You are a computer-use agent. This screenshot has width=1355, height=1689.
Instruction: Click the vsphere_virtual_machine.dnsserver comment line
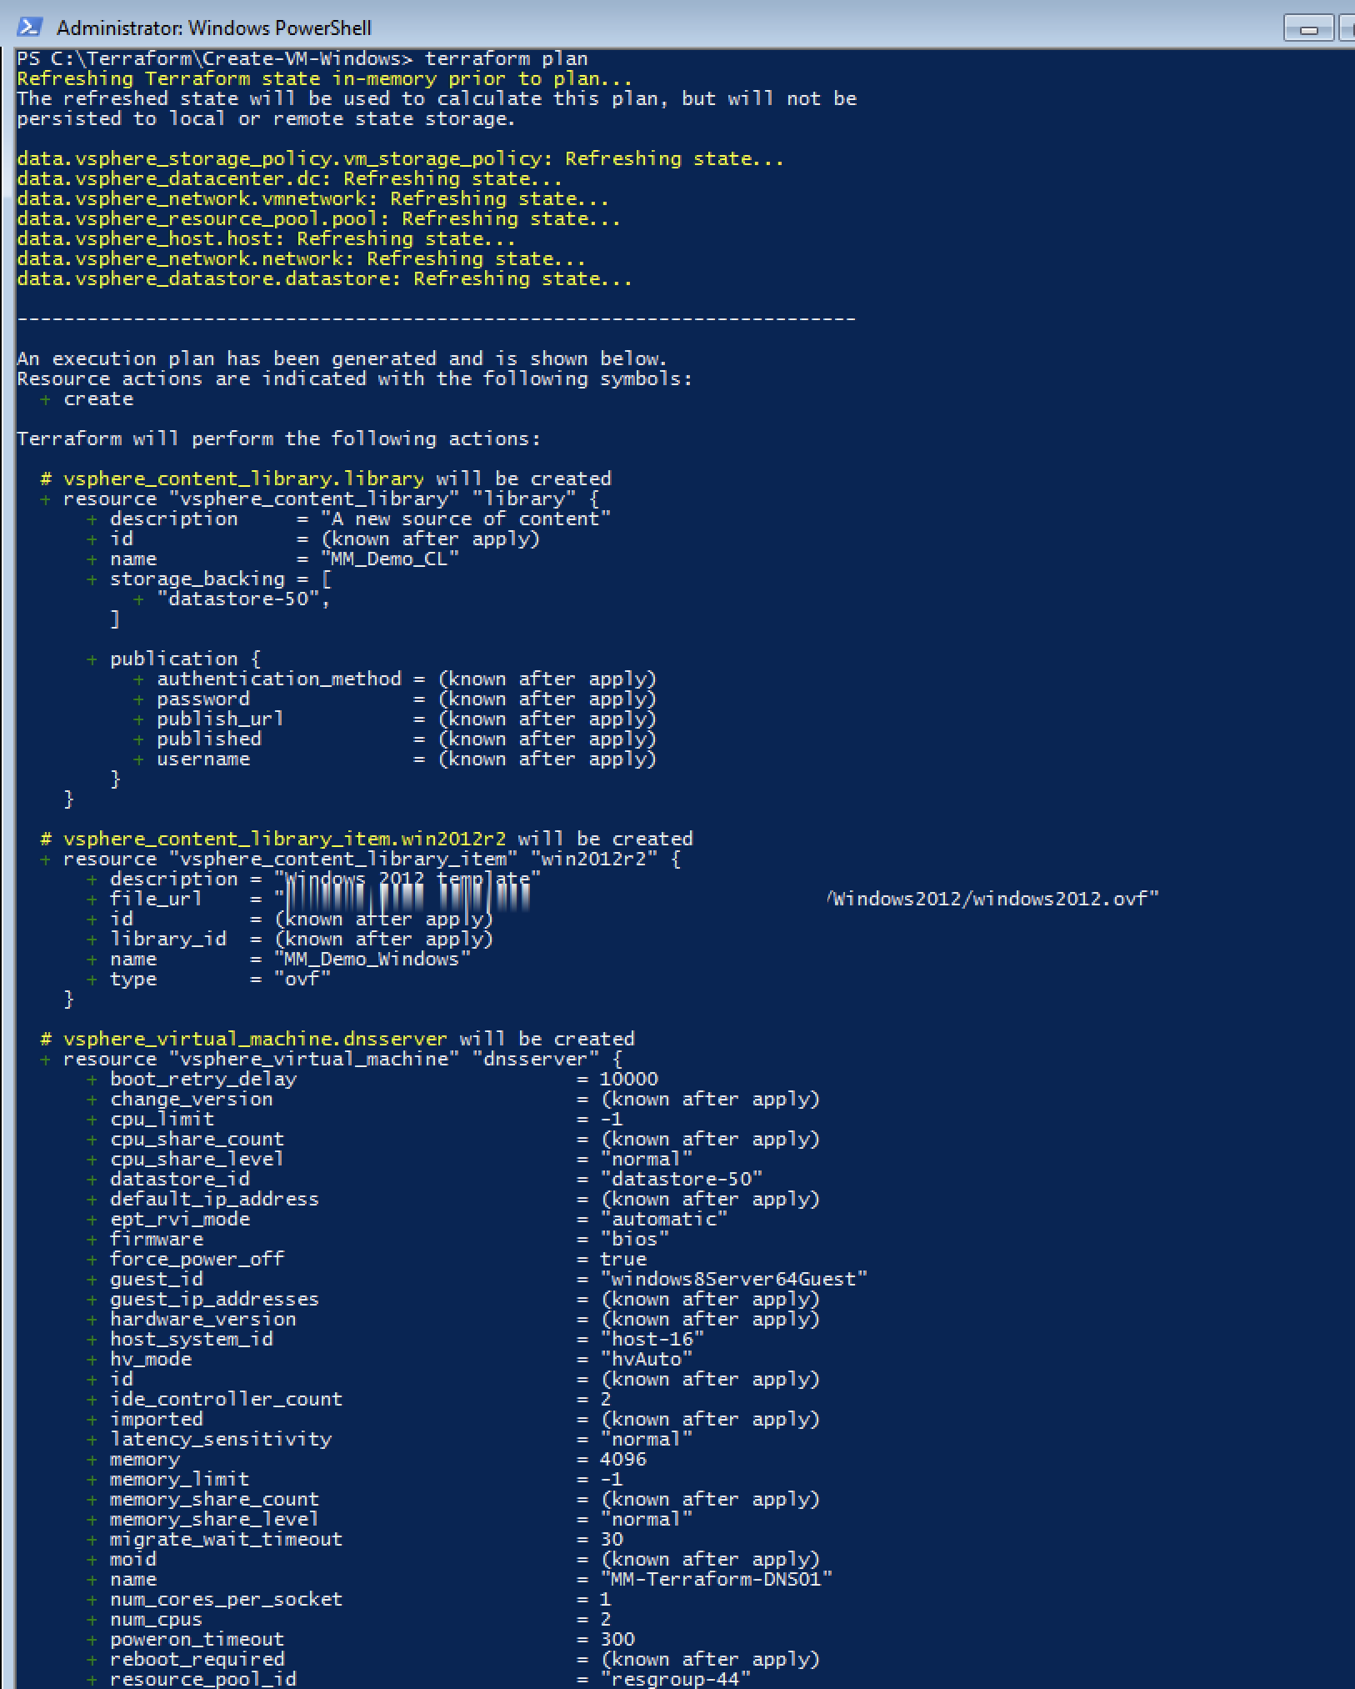[x=337, y=1040]
